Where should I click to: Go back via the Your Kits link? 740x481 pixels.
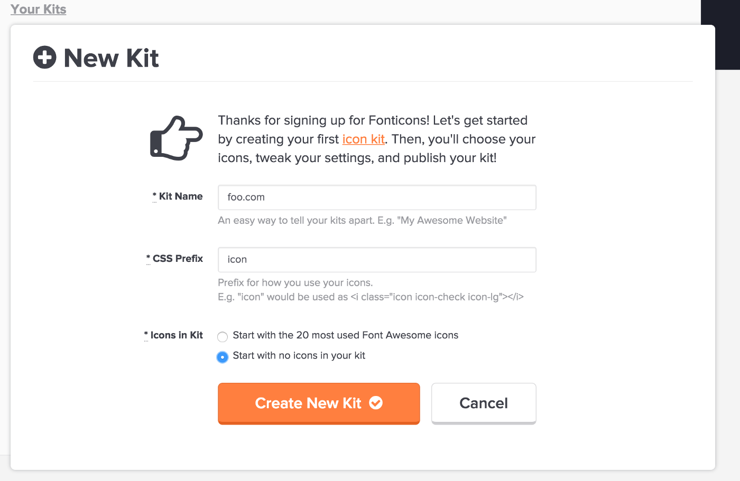pos(38,10)
